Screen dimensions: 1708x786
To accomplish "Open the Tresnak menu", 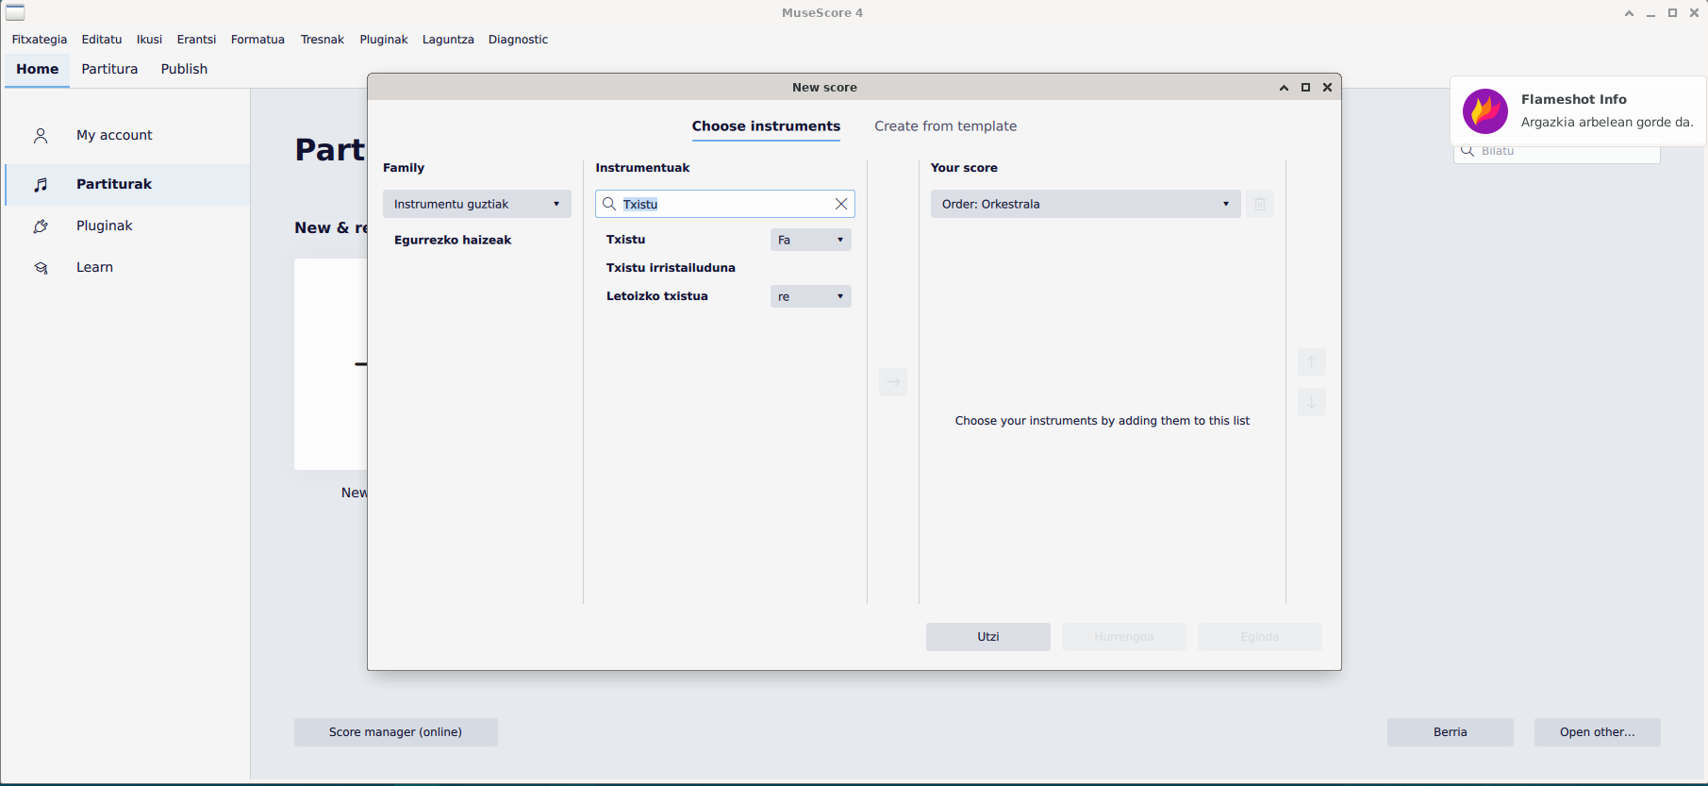I will pyautogui.click(x=323, y=40).
